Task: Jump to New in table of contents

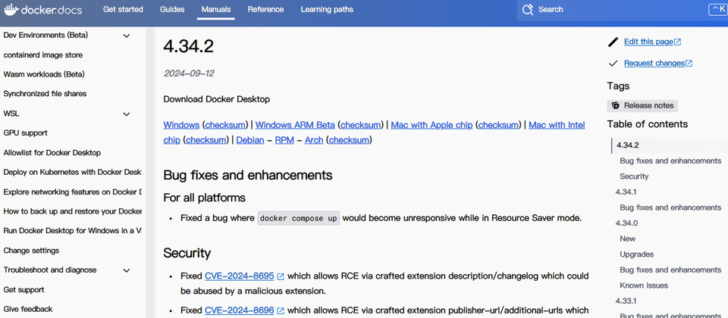Action: 628,238
